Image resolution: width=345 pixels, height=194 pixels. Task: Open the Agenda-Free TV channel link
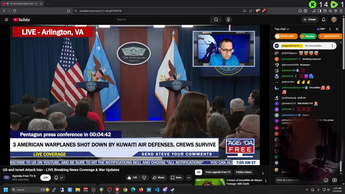(22, 176)
